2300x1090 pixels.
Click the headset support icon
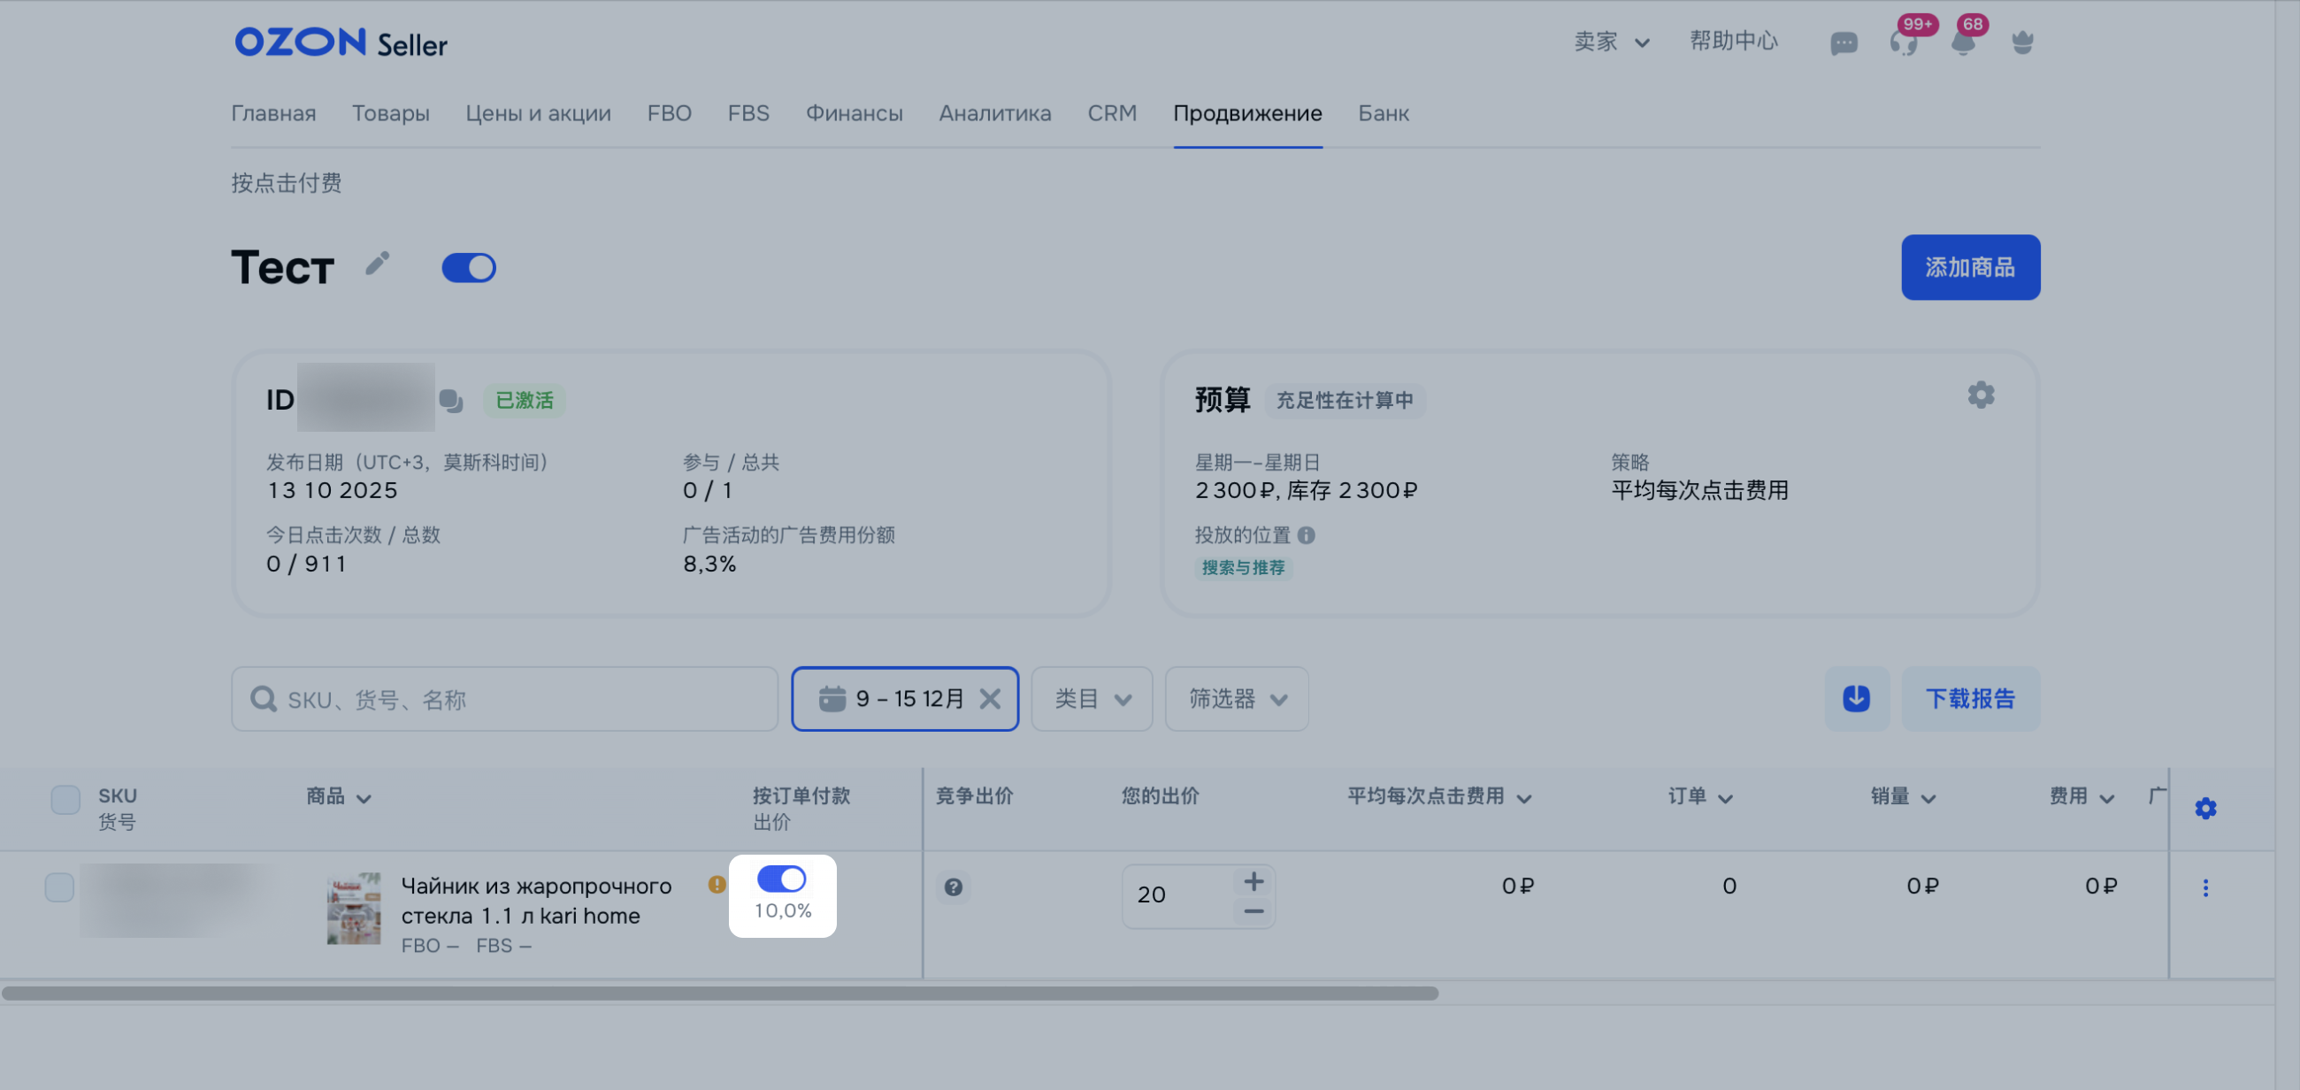click(1903, 42)
